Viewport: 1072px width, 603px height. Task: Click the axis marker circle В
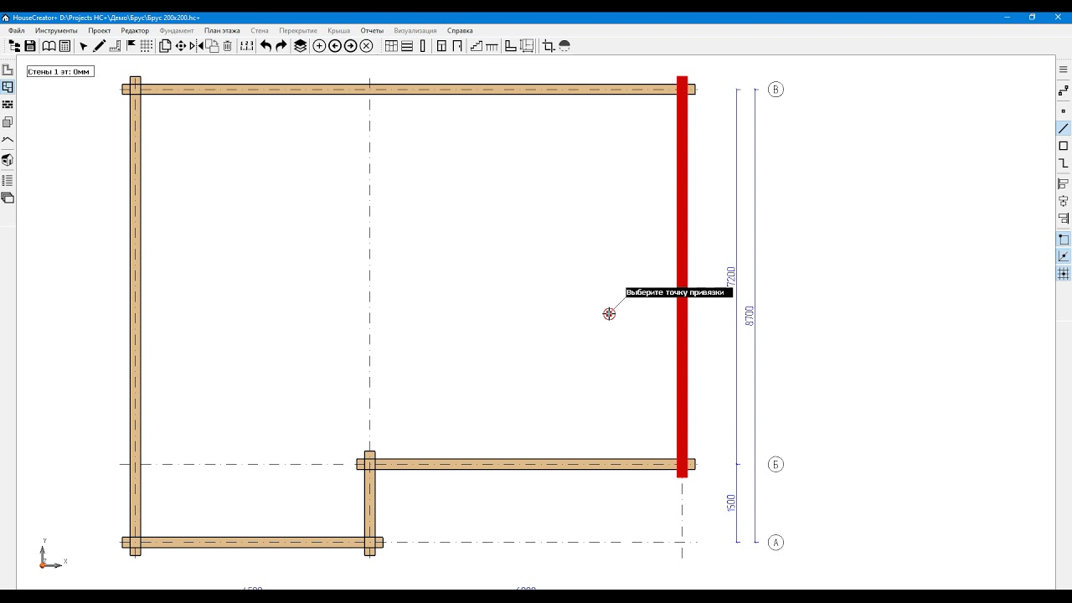776,90
